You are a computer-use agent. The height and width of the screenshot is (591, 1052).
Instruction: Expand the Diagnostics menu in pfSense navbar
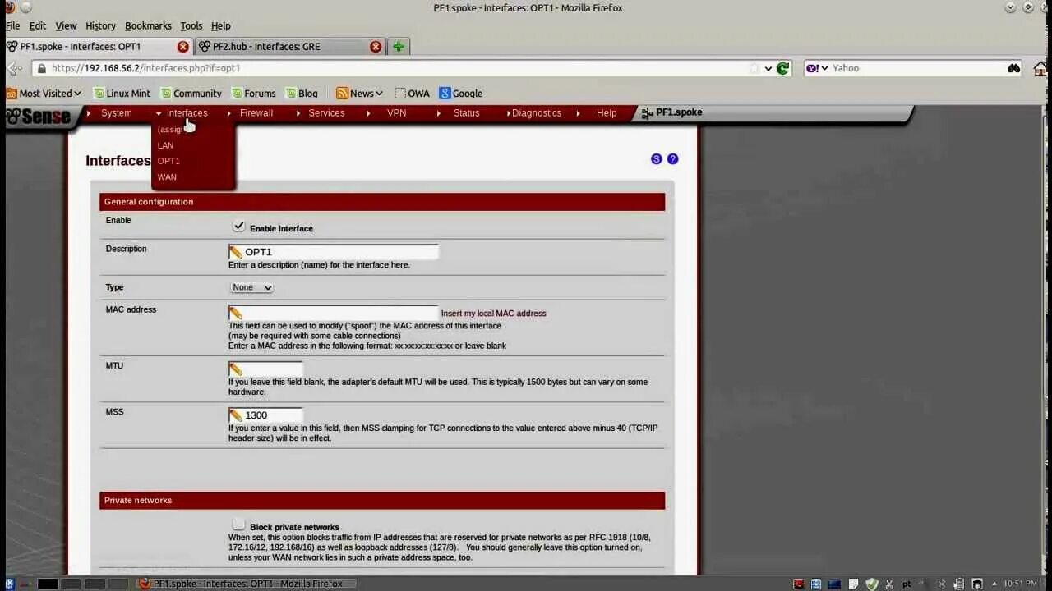pyautogui.click(x=537, y=113)
